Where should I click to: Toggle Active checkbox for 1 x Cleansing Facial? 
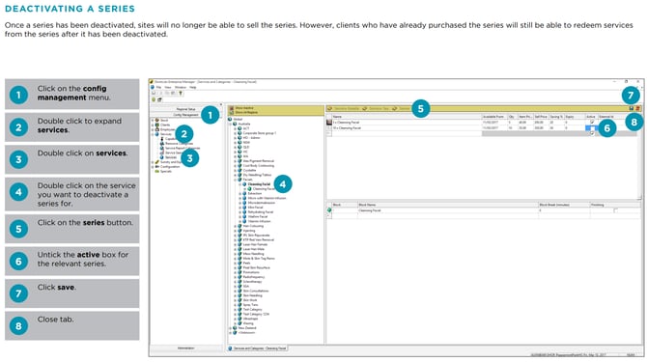592,122
